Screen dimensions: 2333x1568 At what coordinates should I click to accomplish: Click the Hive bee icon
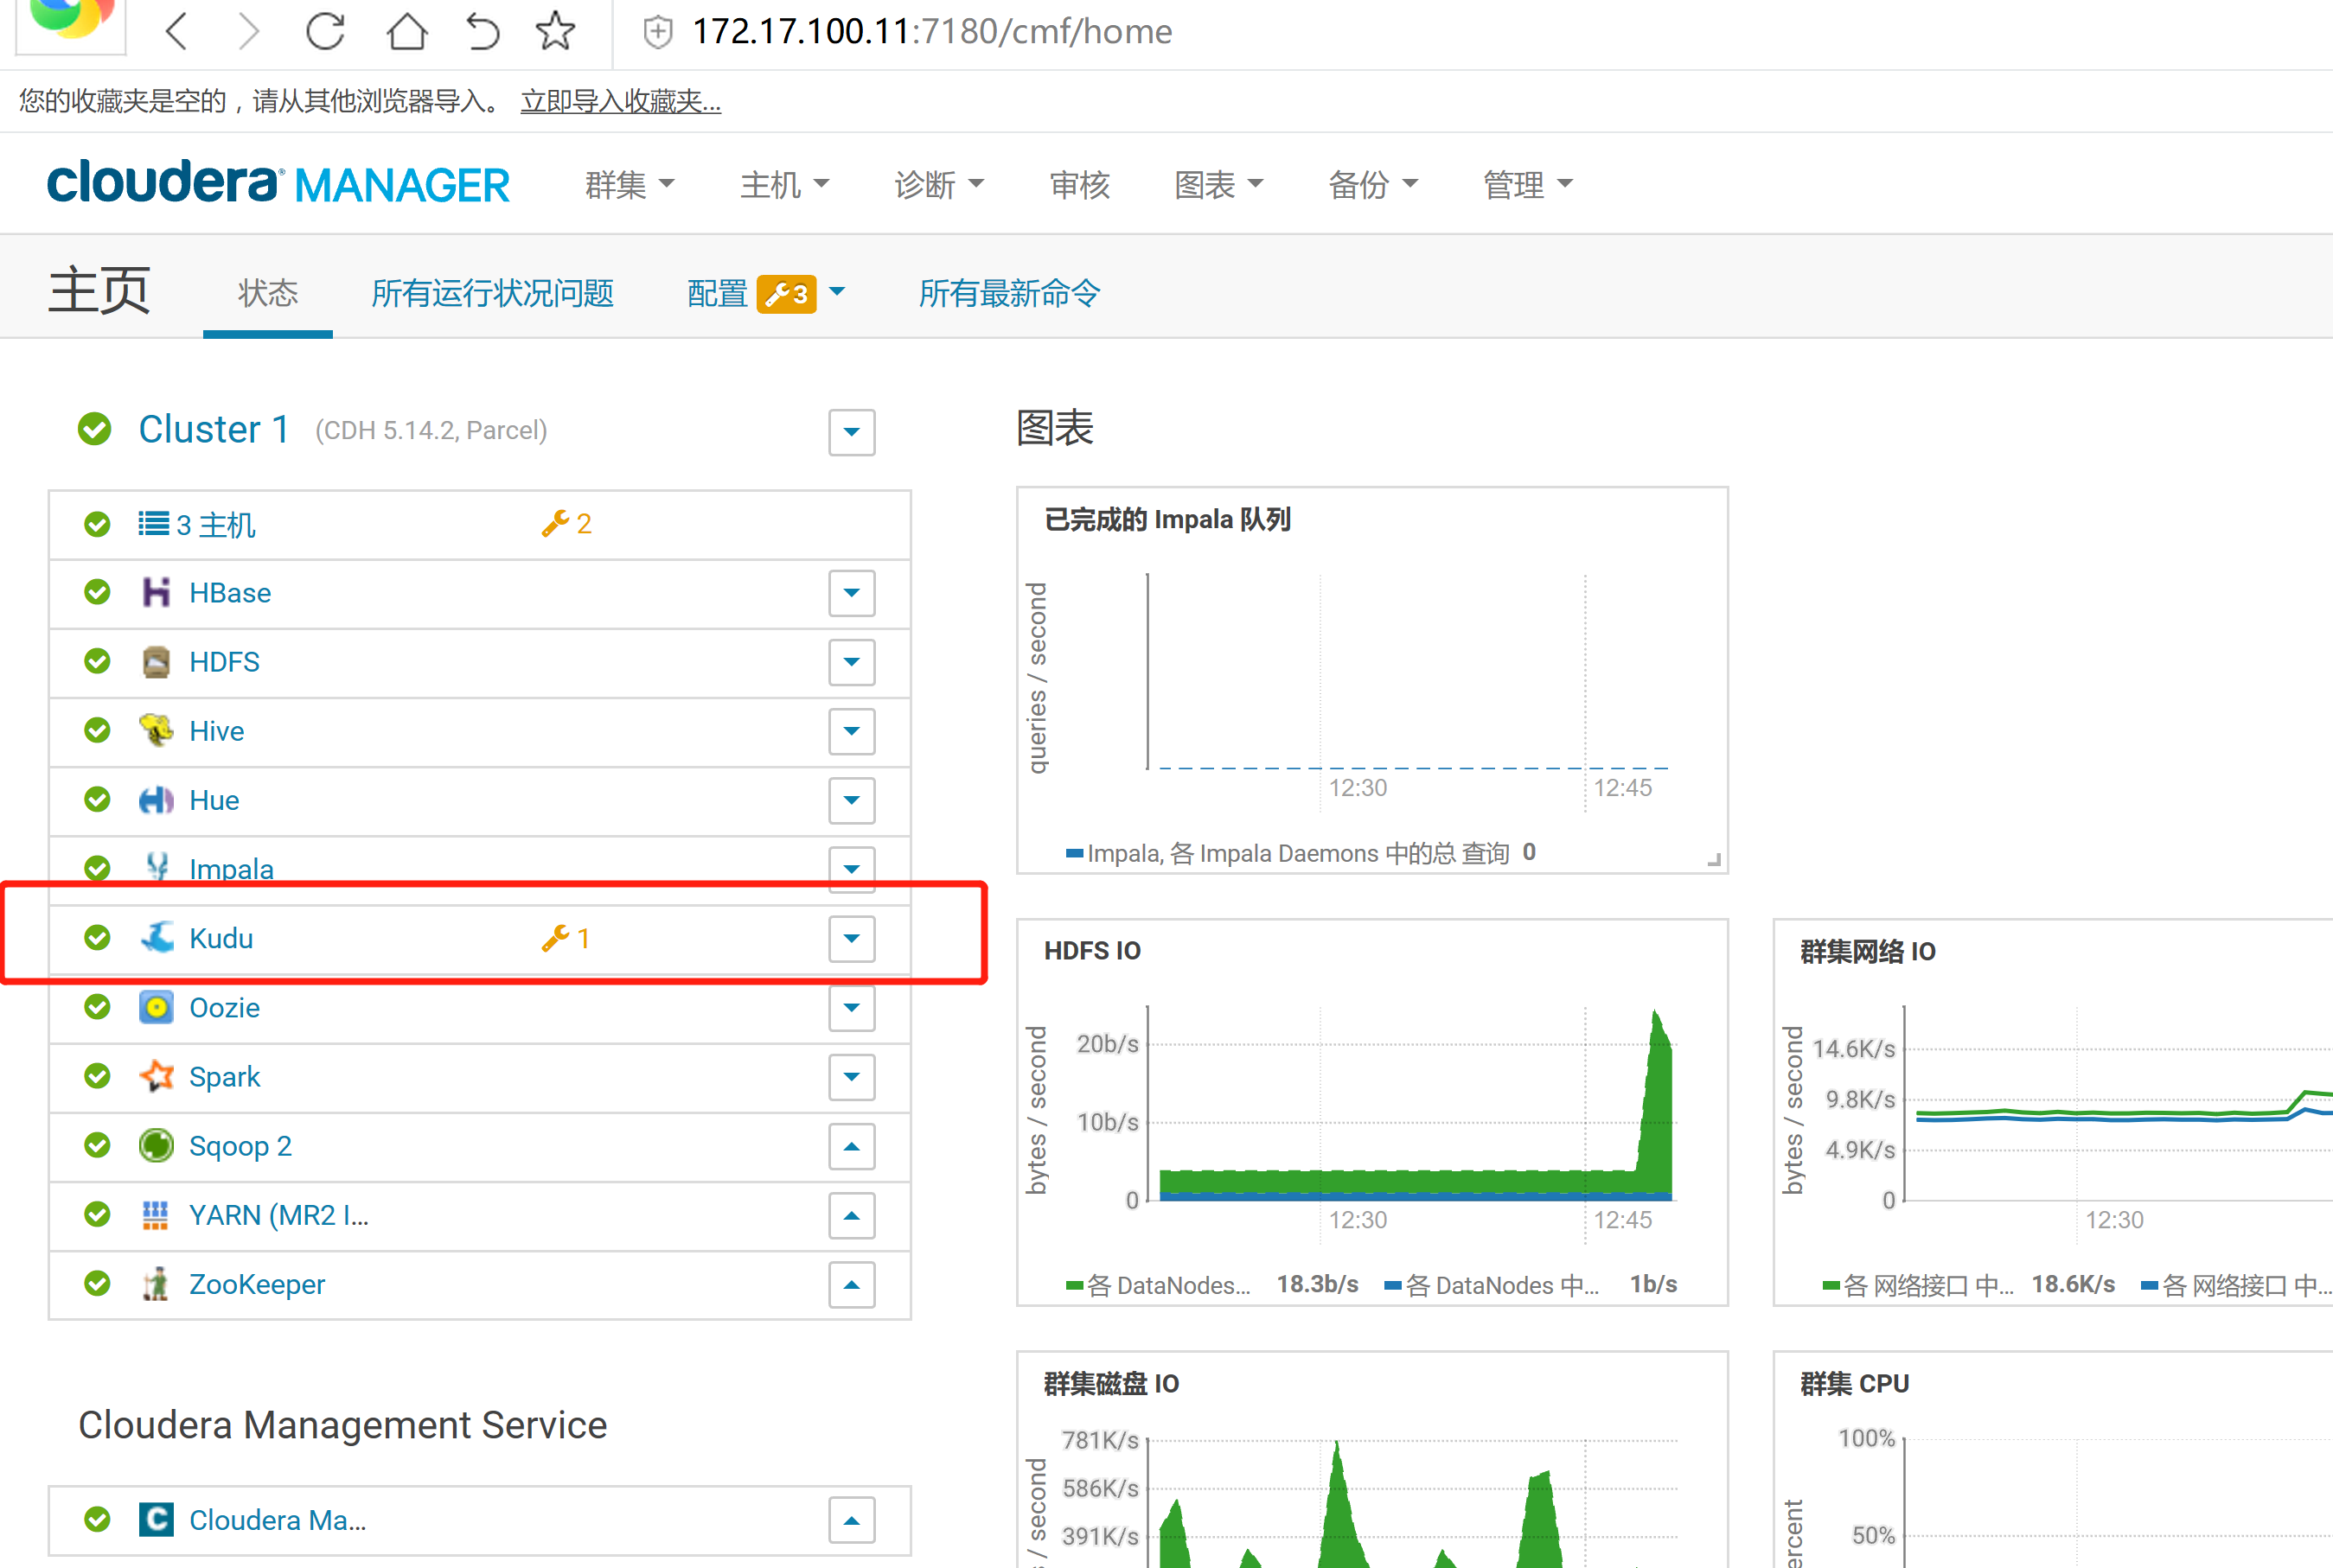tap(156, 731)
